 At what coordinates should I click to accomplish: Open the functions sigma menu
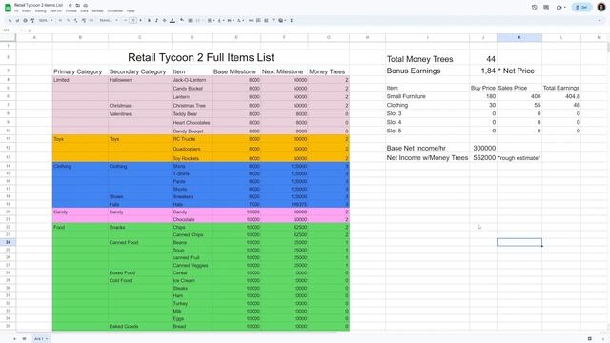291,20
